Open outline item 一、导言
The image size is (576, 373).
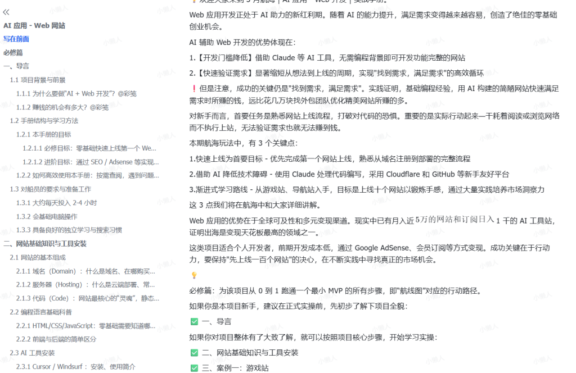coord(16,66)
